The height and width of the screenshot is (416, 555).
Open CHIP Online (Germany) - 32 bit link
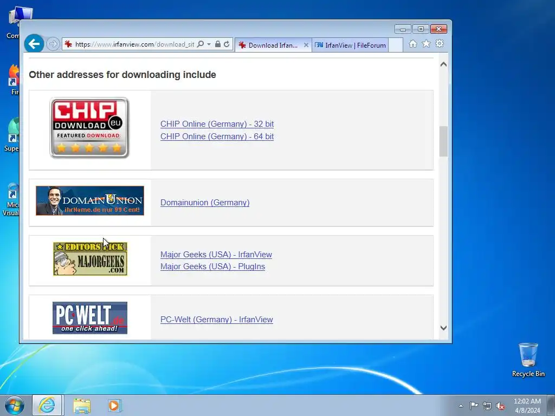[x=217, y=124]
